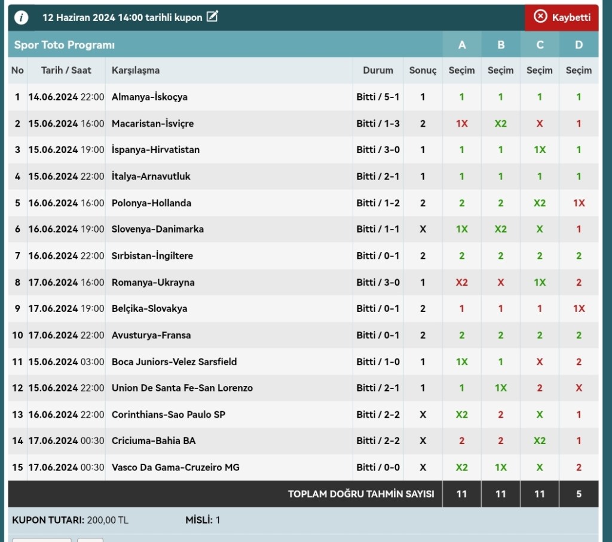Click the Karşılaşma column header
Image resolution: width=612 pixels, height=542 pixels.
click(x=136, y=71)
